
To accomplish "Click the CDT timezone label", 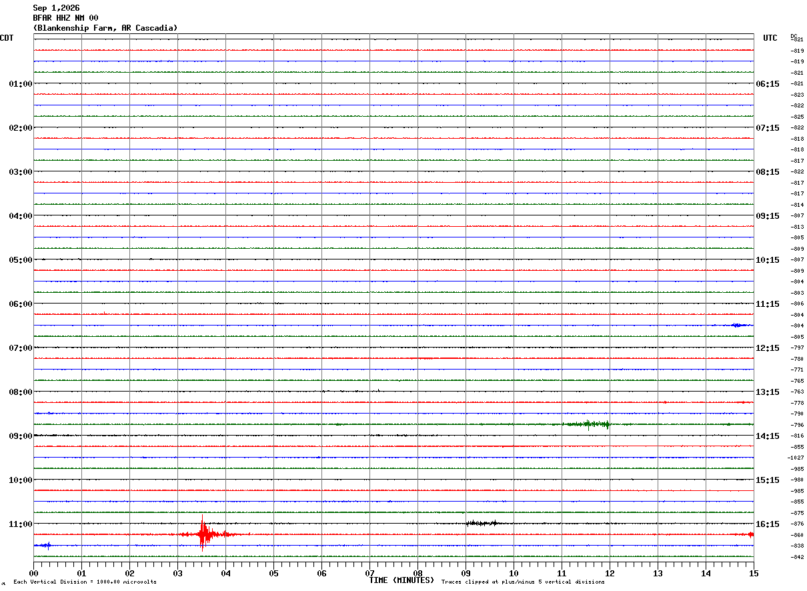I will (7, 38).
